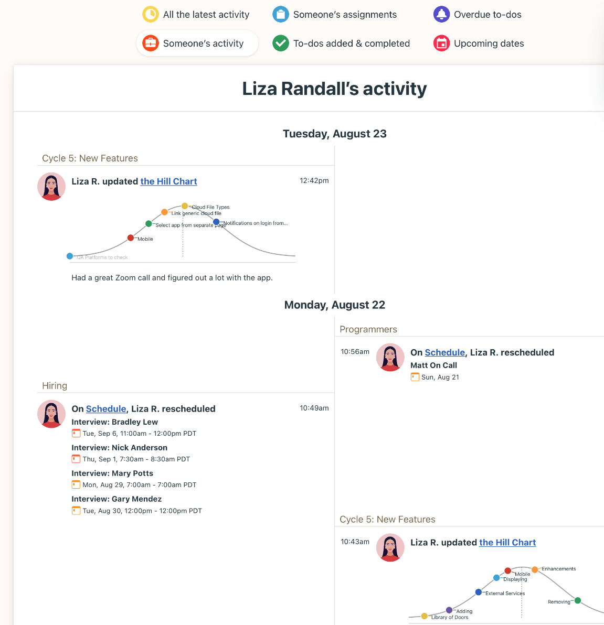Open Schedule link in Programmers section
This screenshot has height=625, width=604.
pyautogui.click(x=445, y=352)
